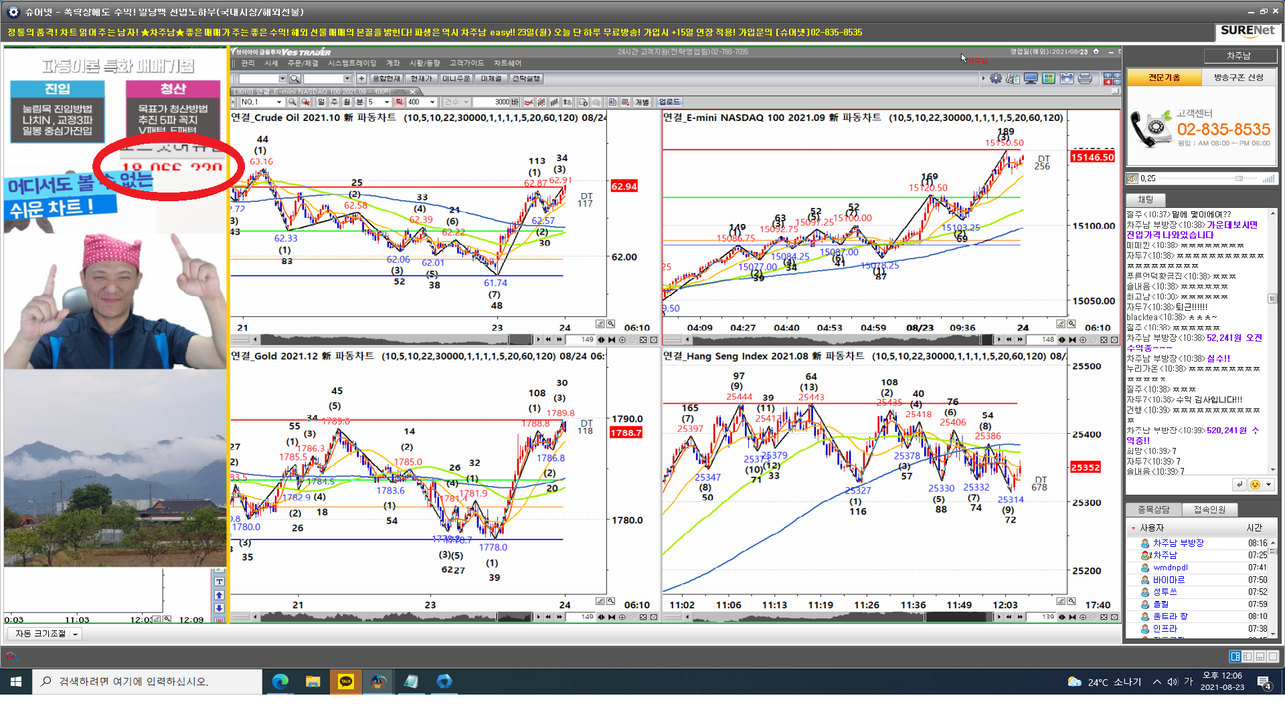Image resolution: width=1285 pixels, height=722 pixels.
Task: Open the chat emoticon picker icon
Action: 1255,485
